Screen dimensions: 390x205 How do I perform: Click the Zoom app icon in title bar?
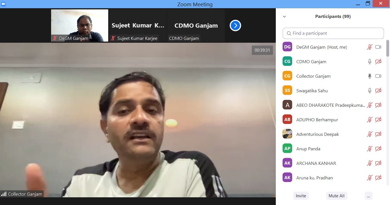(x=4, y=4)
